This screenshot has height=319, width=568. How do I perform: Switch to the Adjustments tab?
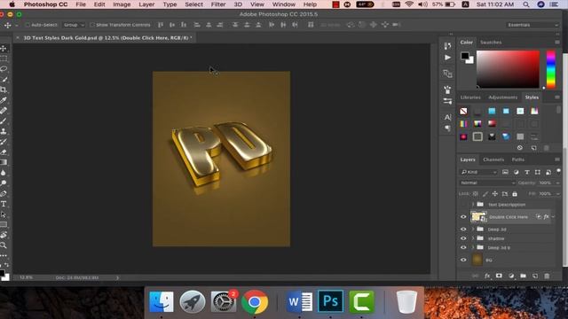click(x=503, y=97)
